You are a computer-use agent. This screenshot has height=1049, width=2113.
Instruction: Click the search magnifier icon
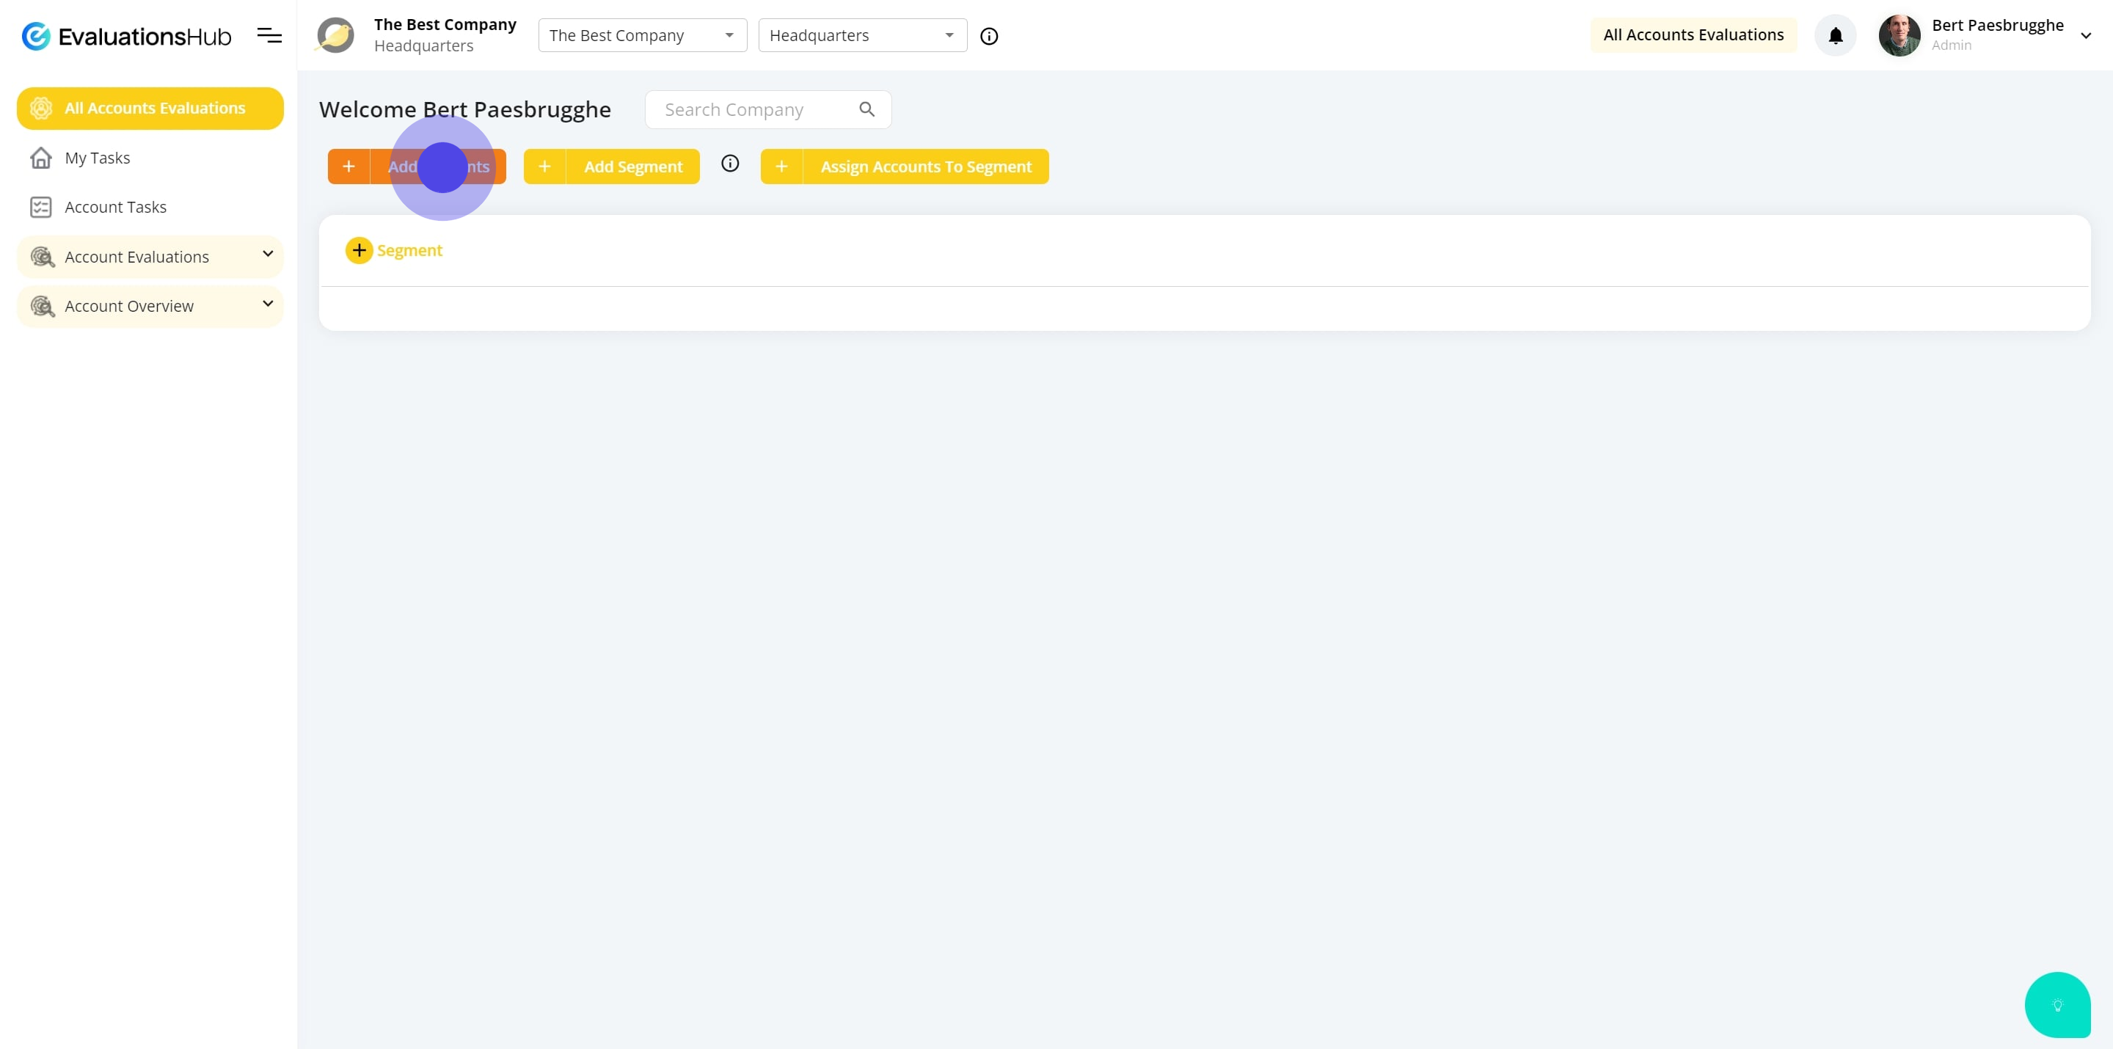(x=867, y=109)
